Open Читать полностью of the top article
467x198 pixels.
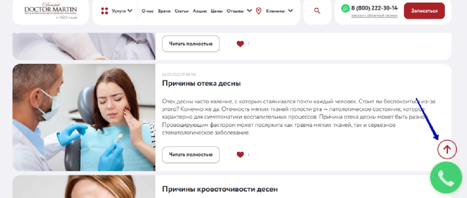pos(191,44)
